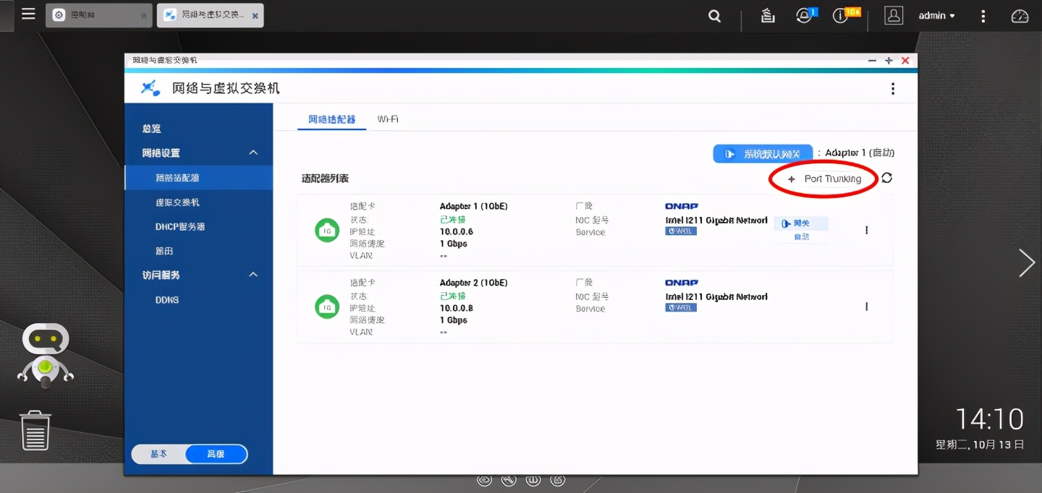1042x493 pixels.
Task: Open the search magnifier in the top bar
Action: point(714,16)
